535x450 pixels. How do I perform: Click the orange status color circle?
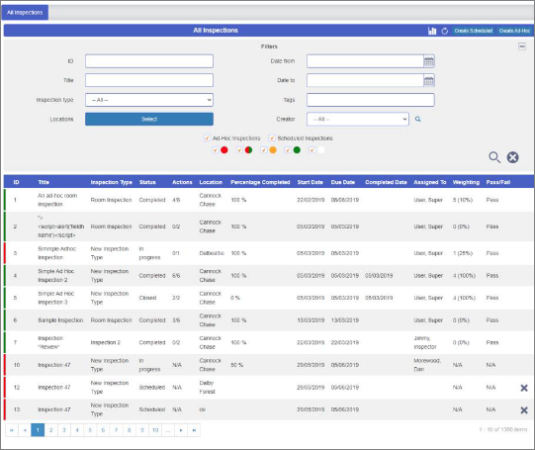(273, 150)
